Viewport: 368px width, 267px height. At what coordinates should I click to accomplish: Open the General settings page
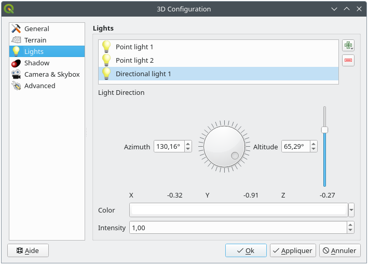click(47, 29)
